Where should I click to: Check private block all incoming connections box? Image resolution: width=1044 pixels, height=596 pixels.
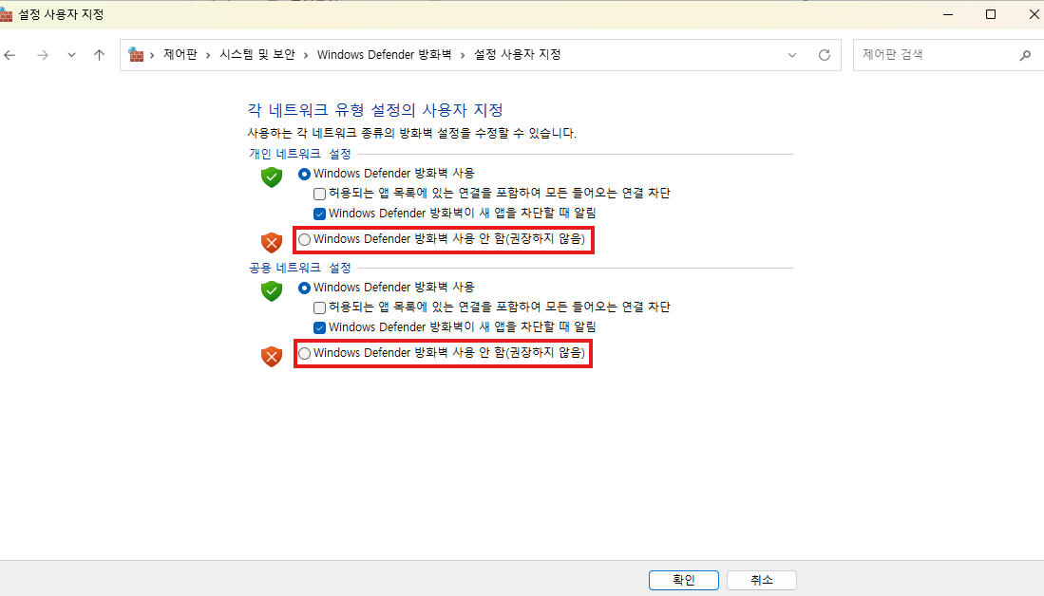coord(319,194)
